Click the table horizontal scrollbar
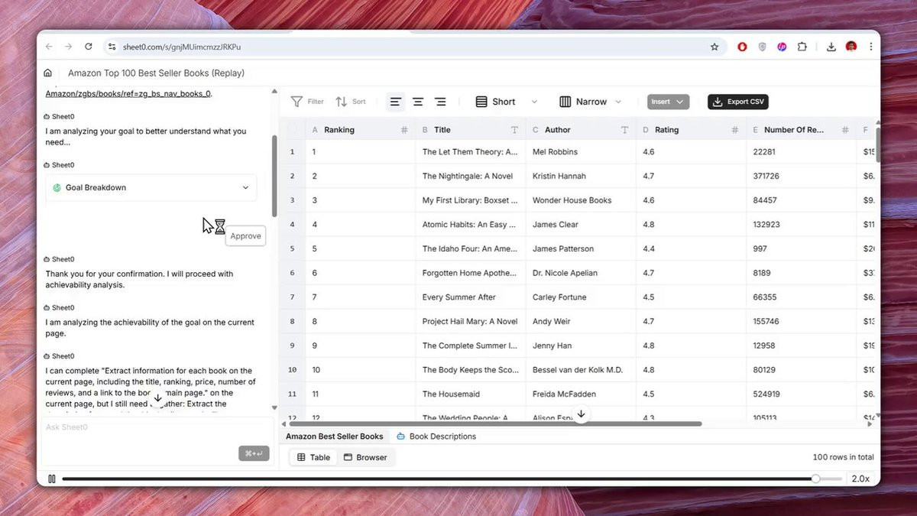 tap(494, 424)
